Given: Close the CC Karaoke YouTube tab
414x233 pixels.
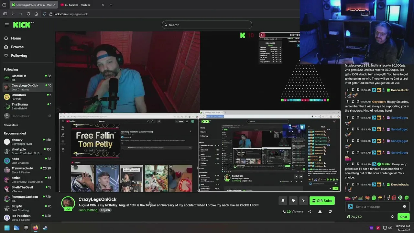Looking at the screenshot, I should tap(103, 5).
